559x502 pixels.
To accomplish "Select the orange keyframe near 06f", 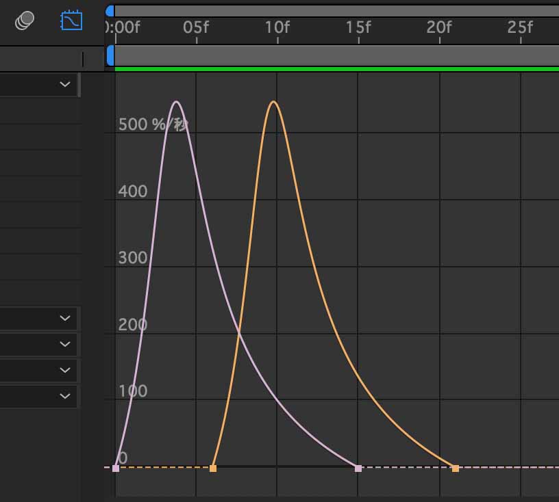I will coord(213,468).
